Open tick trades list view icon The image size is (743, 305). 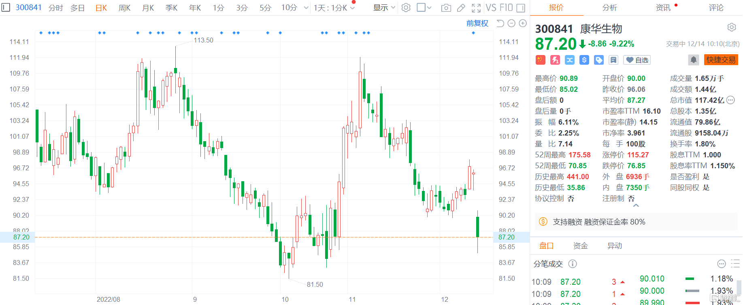pyautogui.click(x=735, y=264)
